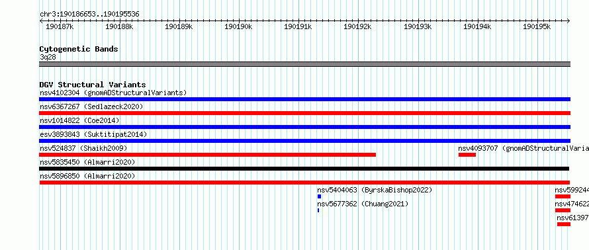Click the 190189k ruler label
Viewport: 589px width, 250px height.
click(x=179, y=27)
